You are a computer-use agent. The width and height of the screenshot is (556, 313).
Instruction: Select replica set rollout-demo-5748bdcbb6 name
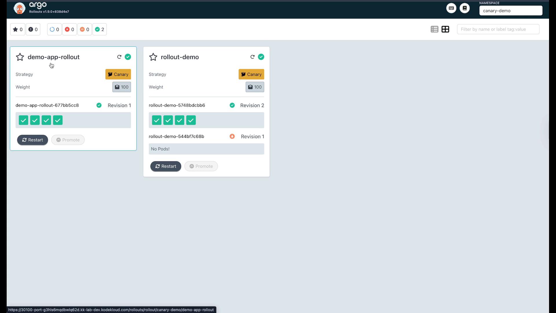(177, 105)
